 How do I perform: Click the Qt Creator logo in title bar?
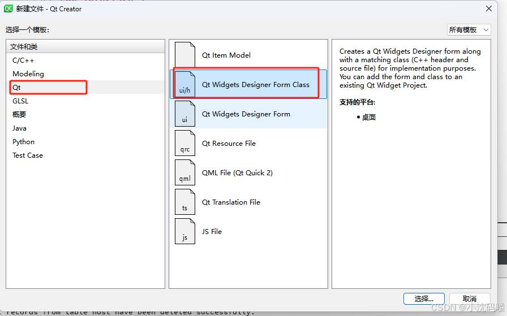(x=8, y=8)
